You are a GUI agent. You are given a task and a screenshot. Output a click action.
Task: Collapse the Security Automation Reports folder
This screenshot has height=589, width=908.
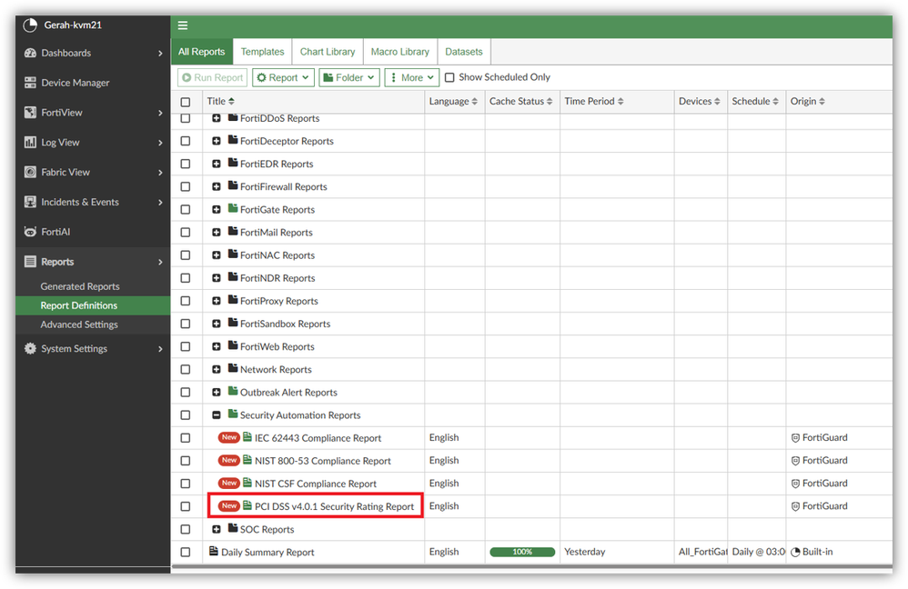click(x=217, y=415)
